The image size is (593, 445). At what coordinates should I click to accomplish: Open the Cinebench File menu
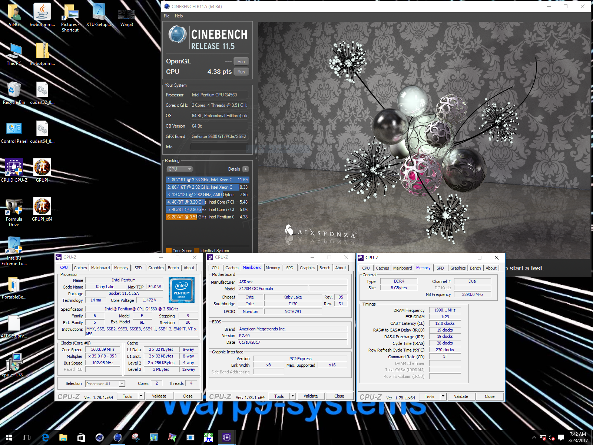pos(167,16)
